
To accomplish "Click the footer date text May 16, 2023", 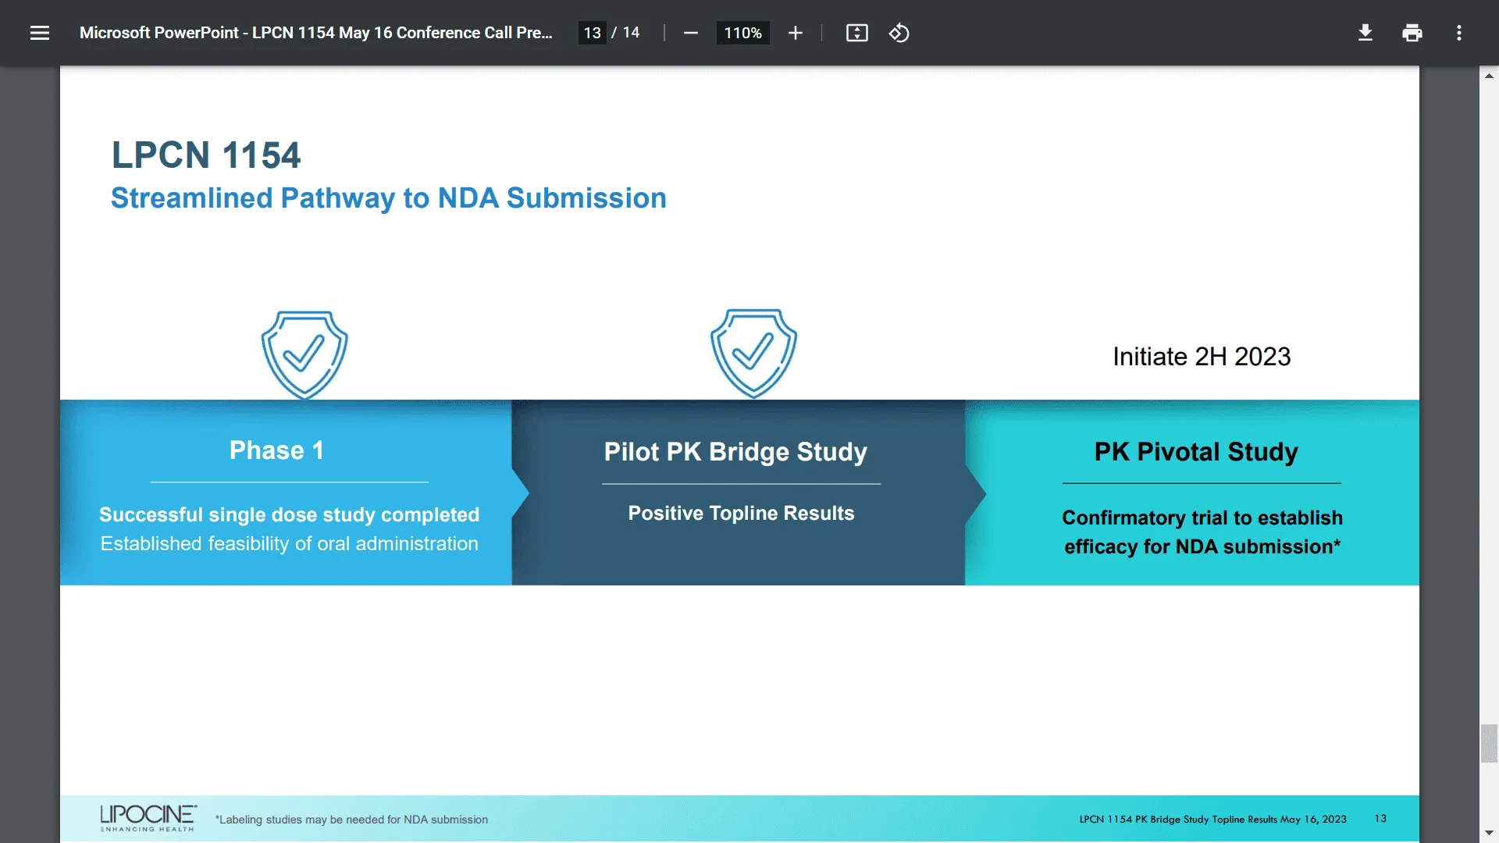I will [1313, 819].
